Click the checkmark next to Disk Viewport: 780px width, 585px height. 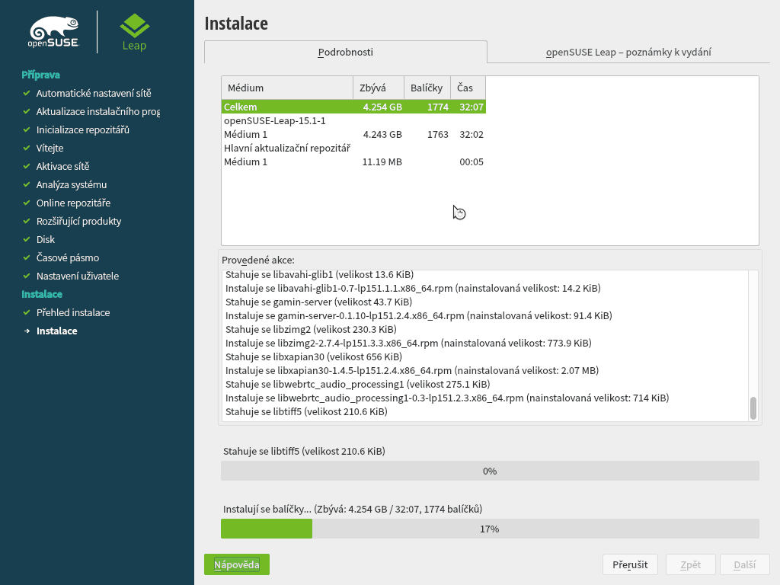27,239
